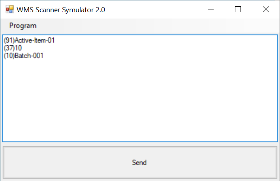
Task: Click the window title WMS Scanner Symulator 2.0
Action: point(61,10)
